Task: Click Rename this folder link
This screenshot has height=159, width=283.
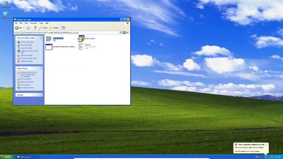Action: (27, 42)
